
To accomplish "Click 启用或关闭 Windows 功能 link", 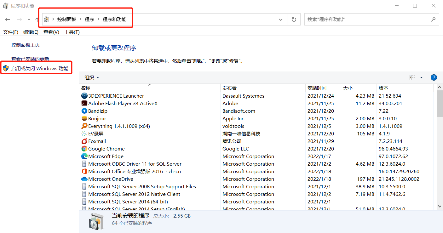I will coord(40,68).
